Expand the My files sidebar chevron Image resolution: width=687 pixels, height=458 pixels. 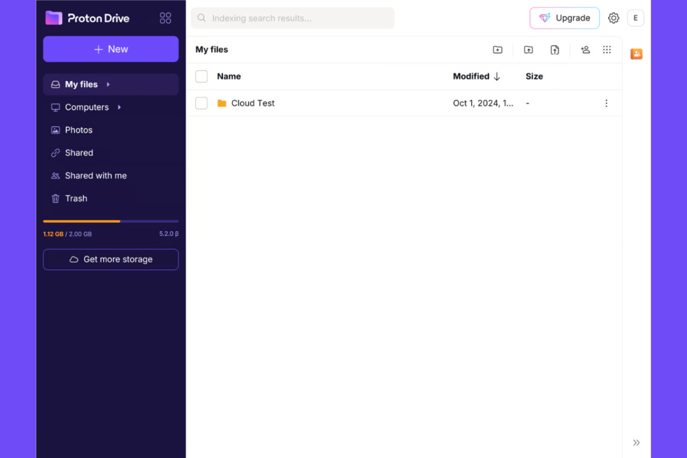pyautogui.click(x=108, y=84)
